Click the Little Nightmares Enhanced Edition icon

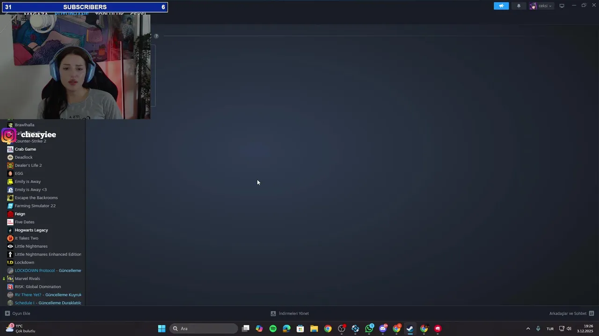click(x=10, y=254)
